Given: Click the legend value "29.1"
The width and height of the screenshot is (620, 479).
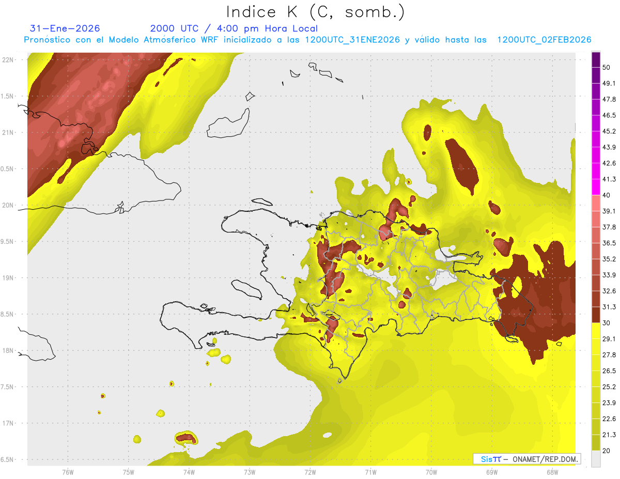Looking at the screenshot, I should (609, 339).
